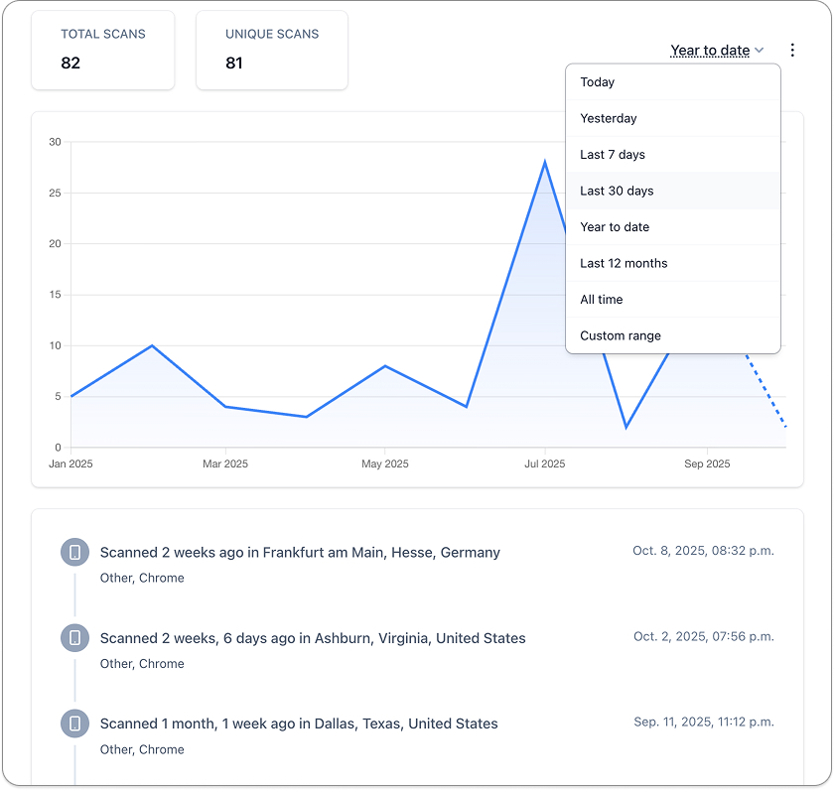Viewport: 834px width, 790px height.
Task: Select All time range
Action: [x=673, y=299]
